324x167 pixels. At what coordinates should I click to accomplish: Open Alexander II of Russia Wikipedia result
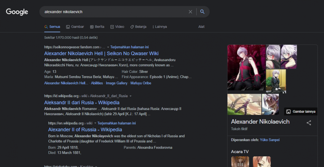tap(85, 130)
